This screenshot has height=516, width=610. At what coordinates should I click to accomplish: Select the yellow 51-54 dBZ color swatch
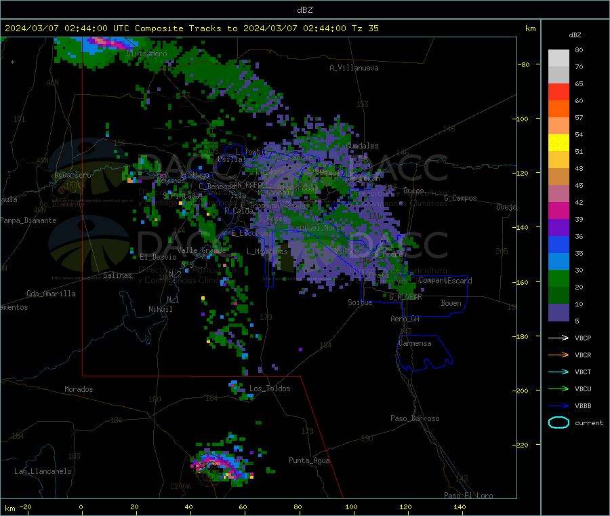click(x=558, y=143)
